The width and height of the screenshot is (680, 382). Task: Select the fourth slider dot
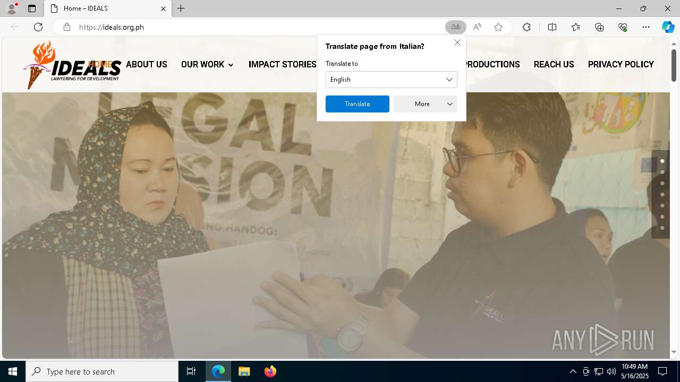coord(662,194)
